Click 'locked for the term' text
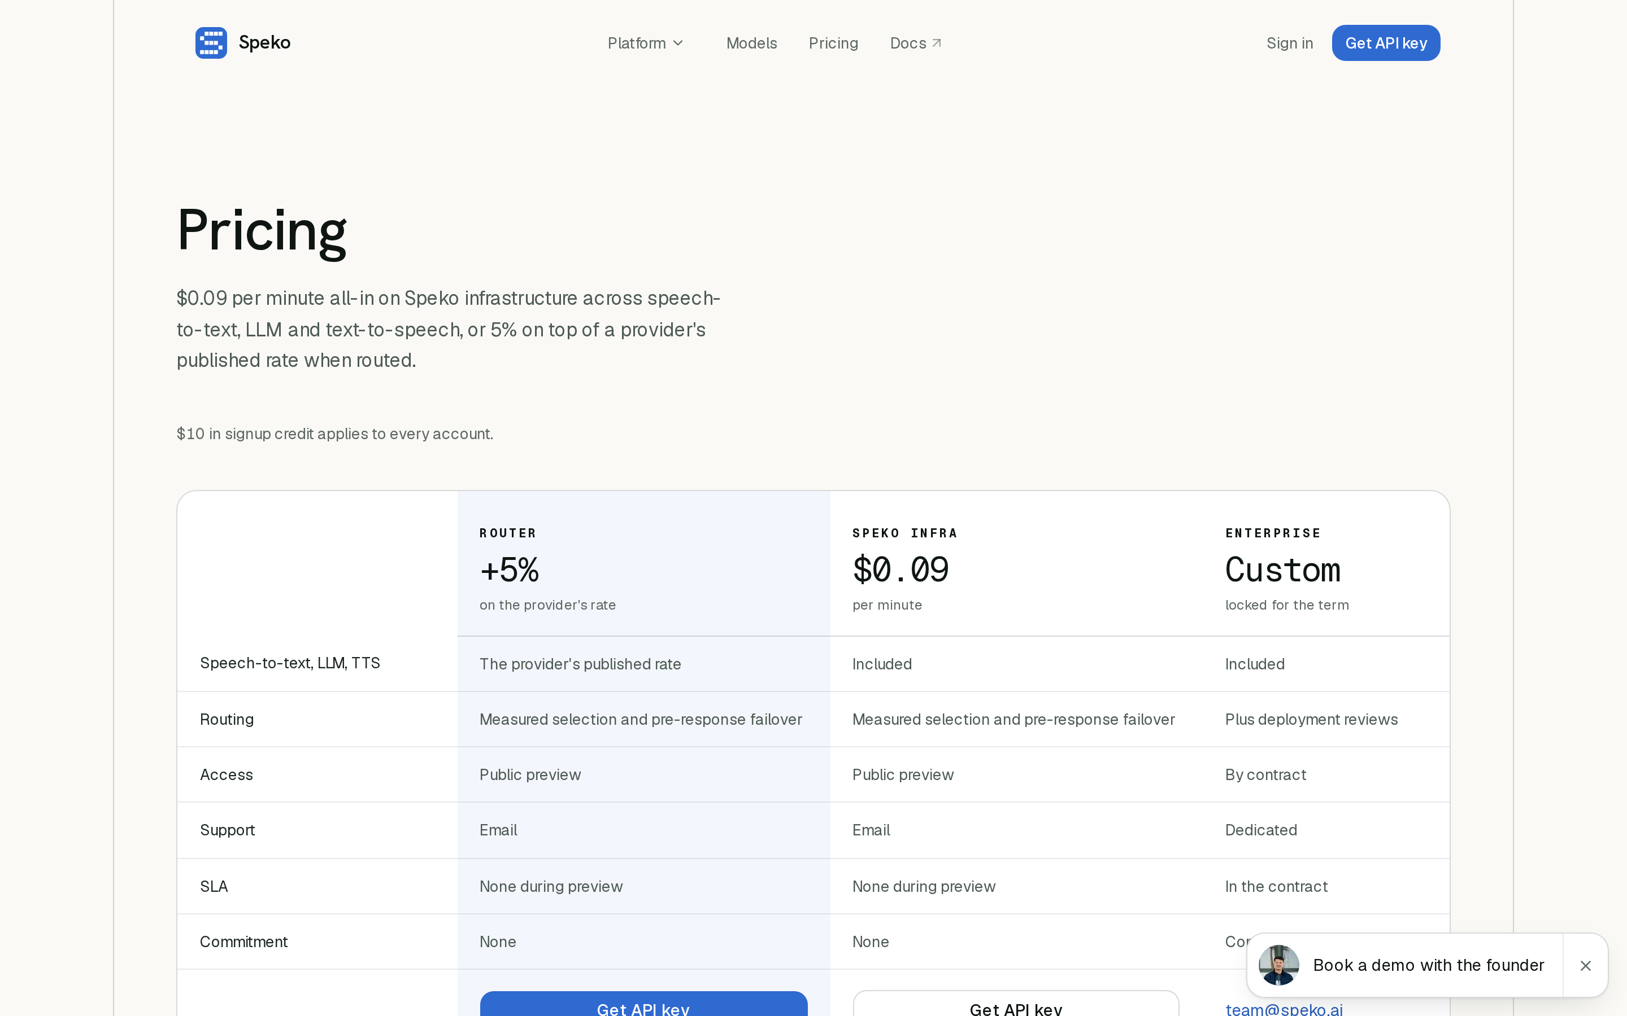This screenshot has width=1627, height=1016. click(x=1287, y=605)
